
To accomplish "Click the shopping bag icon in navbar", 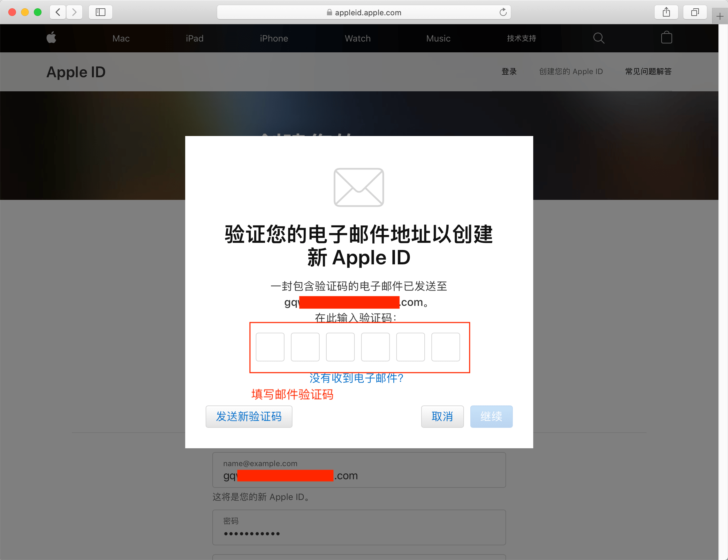I will click(667, 38).
